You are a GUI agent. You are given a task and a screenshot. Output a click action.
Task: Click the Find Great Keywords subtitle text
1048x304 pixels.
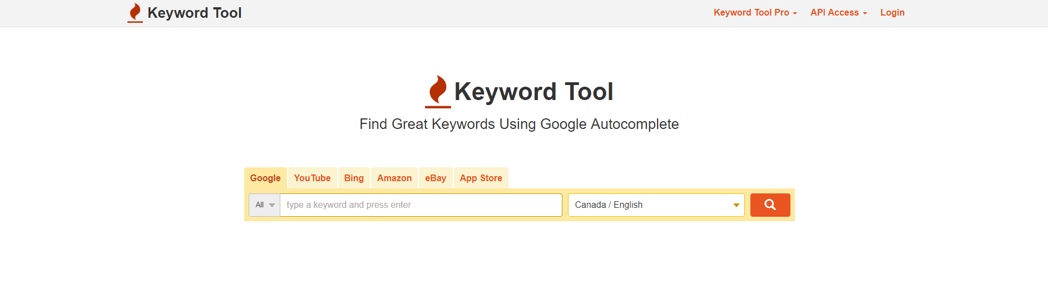pyautogui.click(x=519, y=124)
